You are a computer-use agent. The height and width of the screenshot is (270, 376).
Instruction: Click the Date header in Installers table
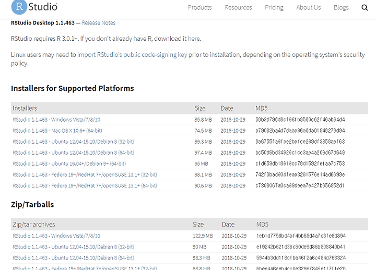(227, 108)
